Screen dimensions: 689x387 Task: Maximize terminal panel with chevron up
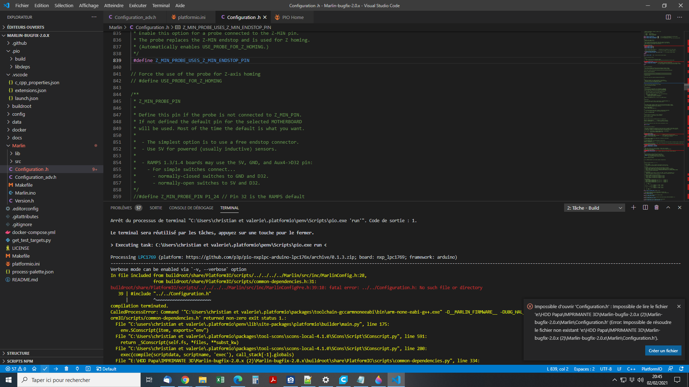(668, 207)
